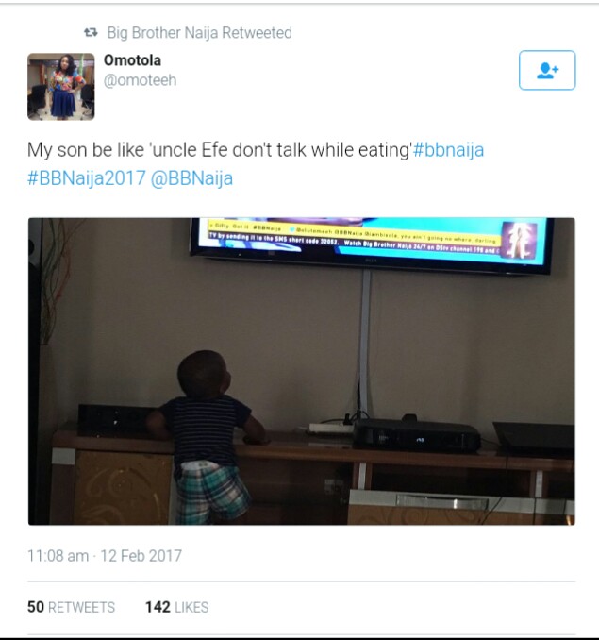
Task: Open the #BBNaija2017 hashtag
Action: (87, 178)
